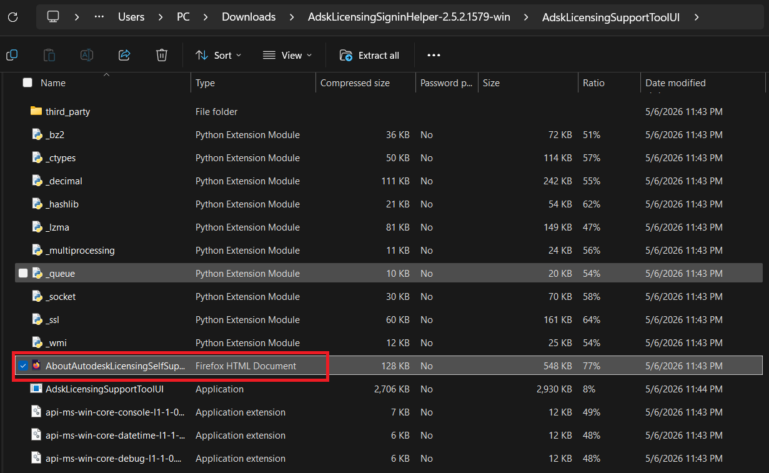The height and width of the screenshot is (473, 769).
Task: Open the Sort dropdown
Action: tap(219, 55)
